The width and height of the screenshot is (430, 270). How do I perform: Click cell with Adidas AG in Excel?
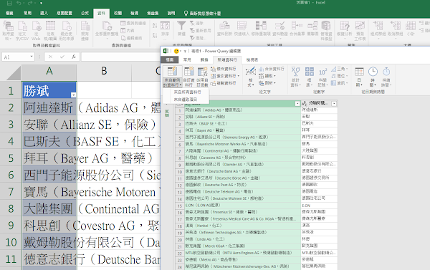tap(49, 107)
